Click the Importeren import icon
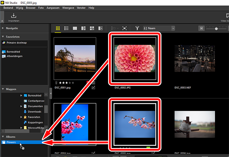 14,16
